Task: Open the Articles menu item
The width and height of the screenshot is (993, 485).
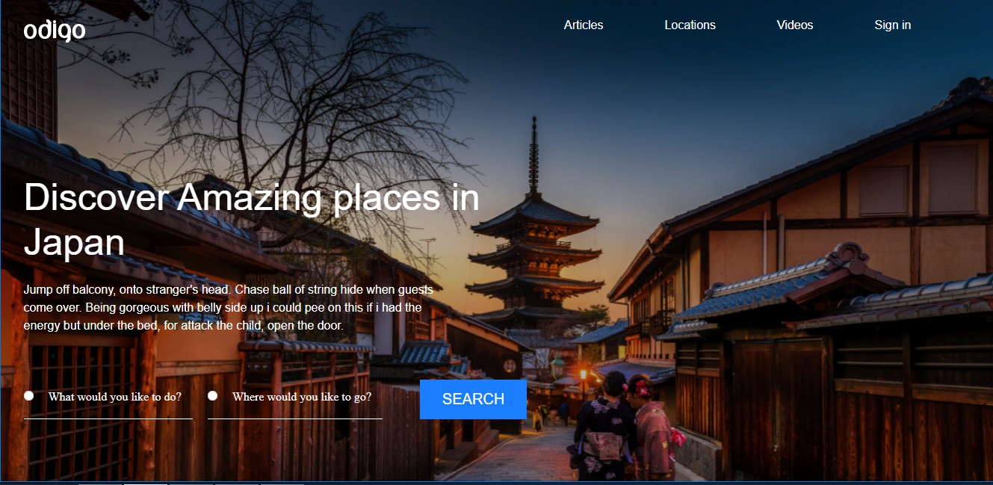Action: point(584,25)
